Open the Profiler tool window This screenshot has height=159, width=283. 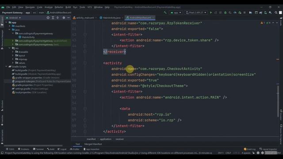75,149
